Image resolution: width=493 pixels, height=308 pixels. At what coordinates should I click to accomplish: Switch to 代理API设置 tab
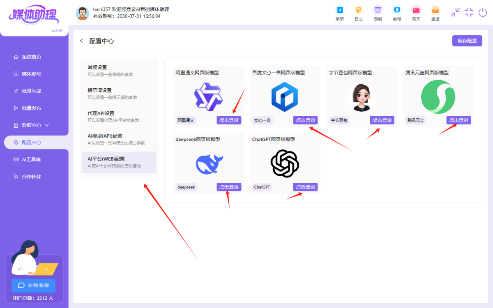(x=119, y=117)
